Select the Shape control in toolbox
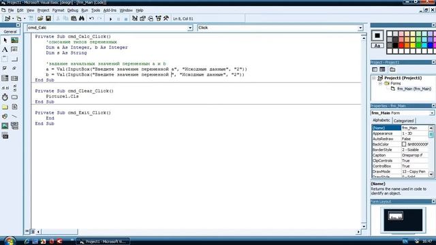The width and height of the screenshot is (436, 245). click(x=5, y=116)
